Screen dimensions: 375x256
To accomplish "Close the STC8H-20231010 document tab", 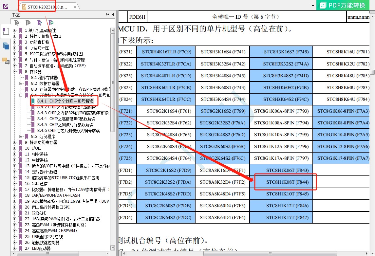I will click(x=75, y=7).
